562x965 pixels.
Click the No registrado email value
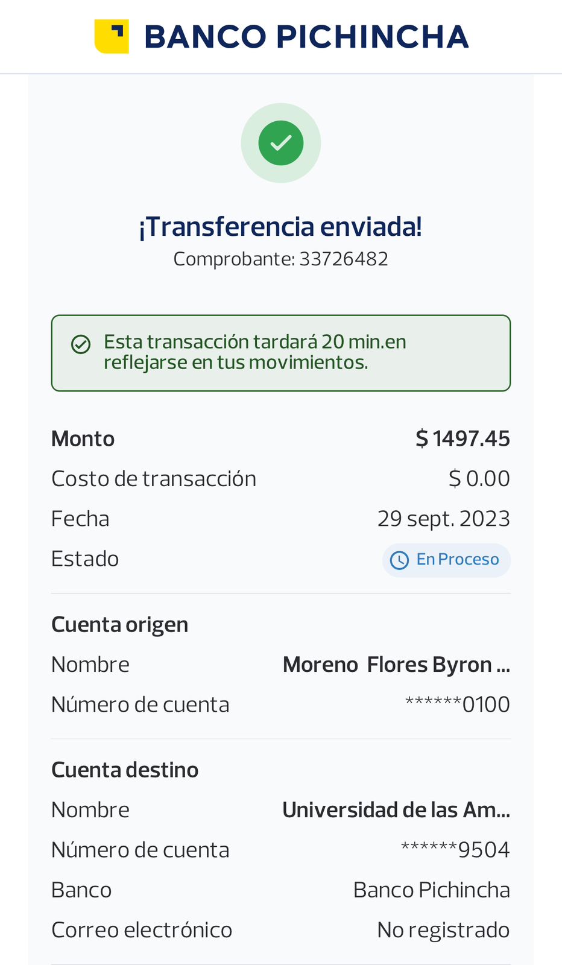point(443,930)
